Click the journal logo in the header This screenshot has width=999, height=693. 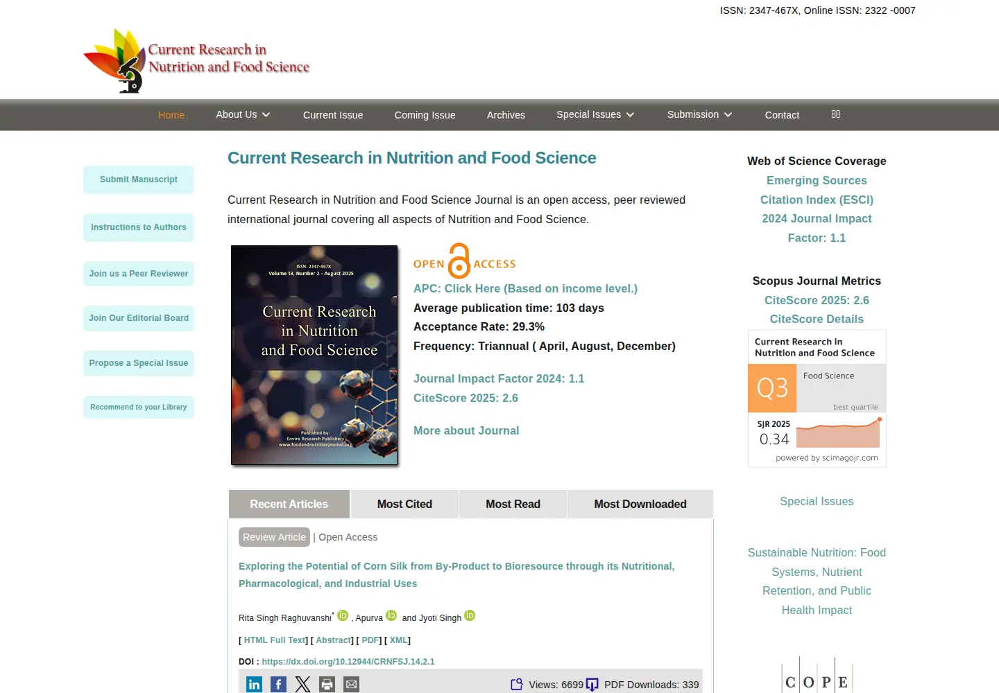196,60
